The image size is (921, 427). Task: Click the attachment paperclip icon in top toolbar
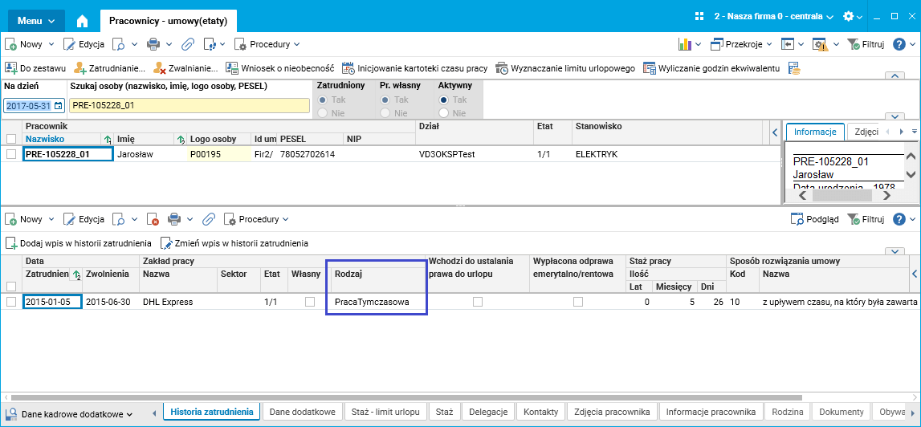pos(188,44)
